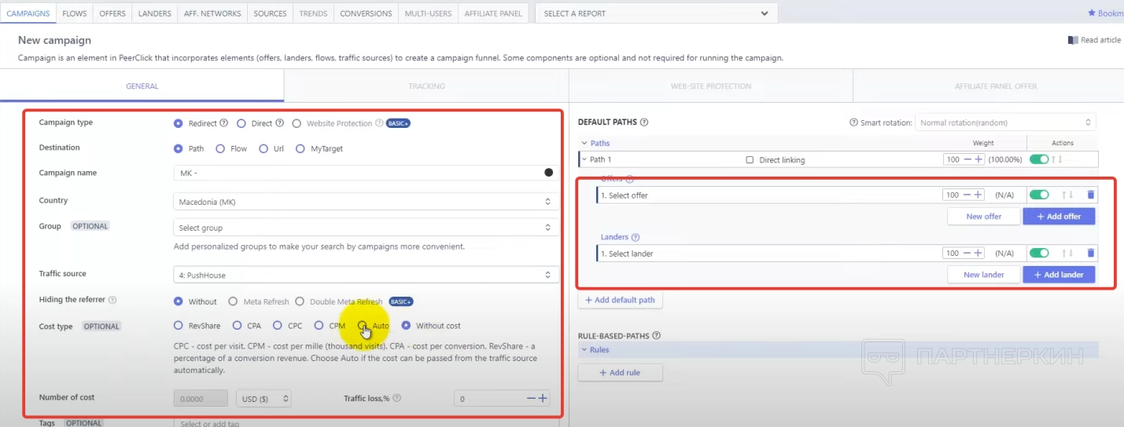The height and width of the screenshot is (427, 1124).
Task: Open the Country dropdown showing Macedonia (MK)
Action: tap(366, 202)
